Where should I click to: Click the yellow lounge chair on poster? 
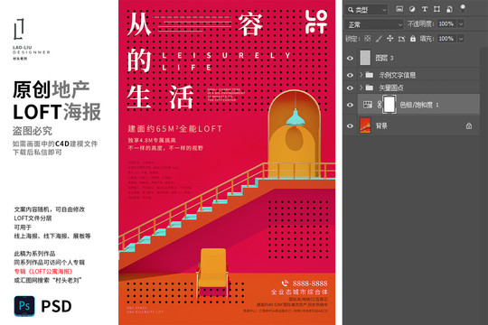[x=212, y=273]
